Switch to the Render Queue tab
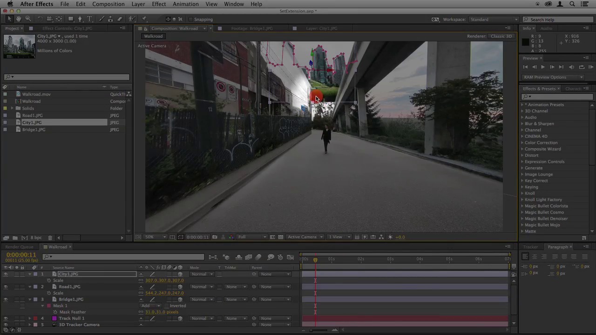 tap(19, 247)
